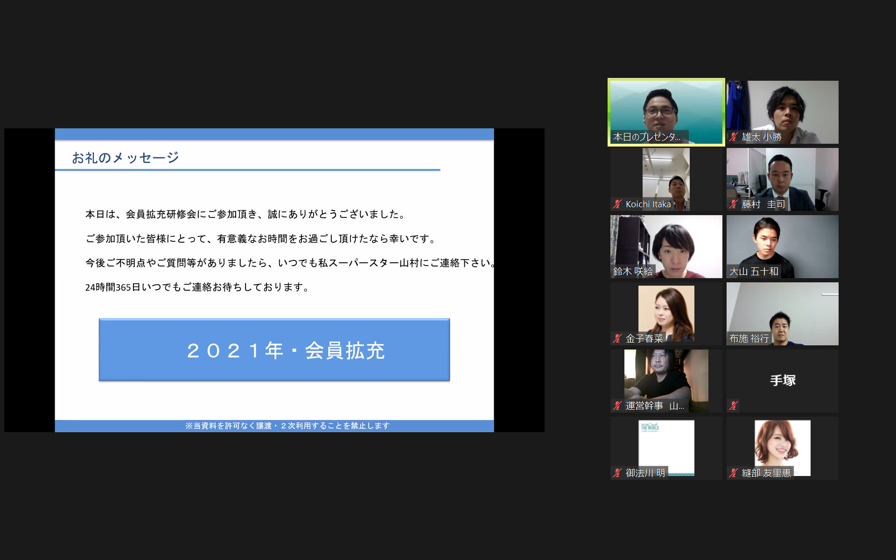The width and height of the screenshot is (896, 560).
Task: Click the お礼のメッセージ slide heading
Action: 125,158
